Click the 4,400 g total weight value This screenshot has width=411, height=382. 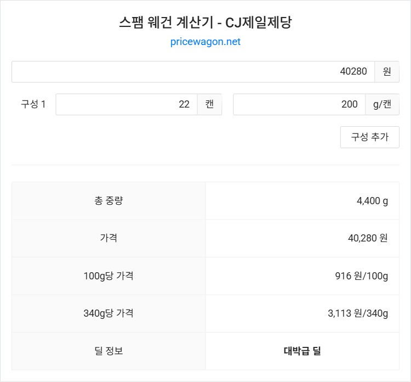click(x=372, y=201)
